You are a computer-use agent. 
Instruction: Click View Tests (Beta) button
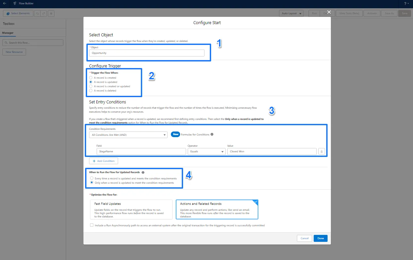click(x=349, y=14)
